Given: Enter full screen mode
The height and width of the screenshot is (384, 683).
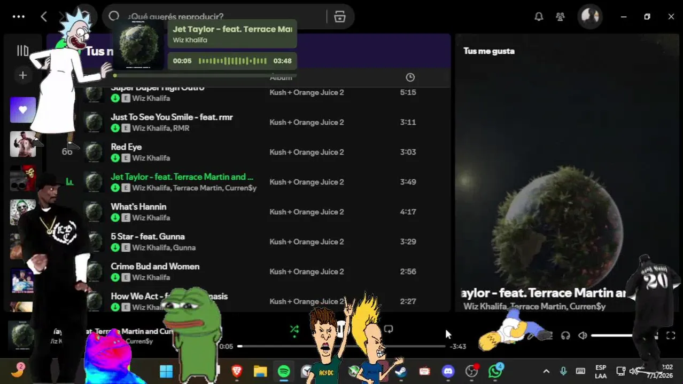Looking at the screenshot, I should click(x=671, y=335).
